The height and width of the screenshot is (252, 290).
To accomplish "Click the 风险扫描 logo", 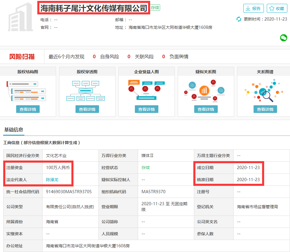I will point(22,57).
